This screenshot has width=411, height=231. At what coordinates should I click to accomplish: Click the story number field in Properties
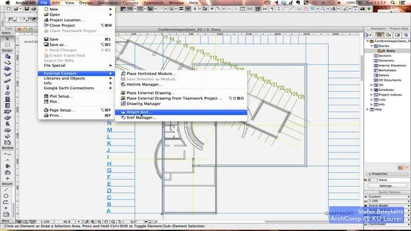tap(372, 180)
